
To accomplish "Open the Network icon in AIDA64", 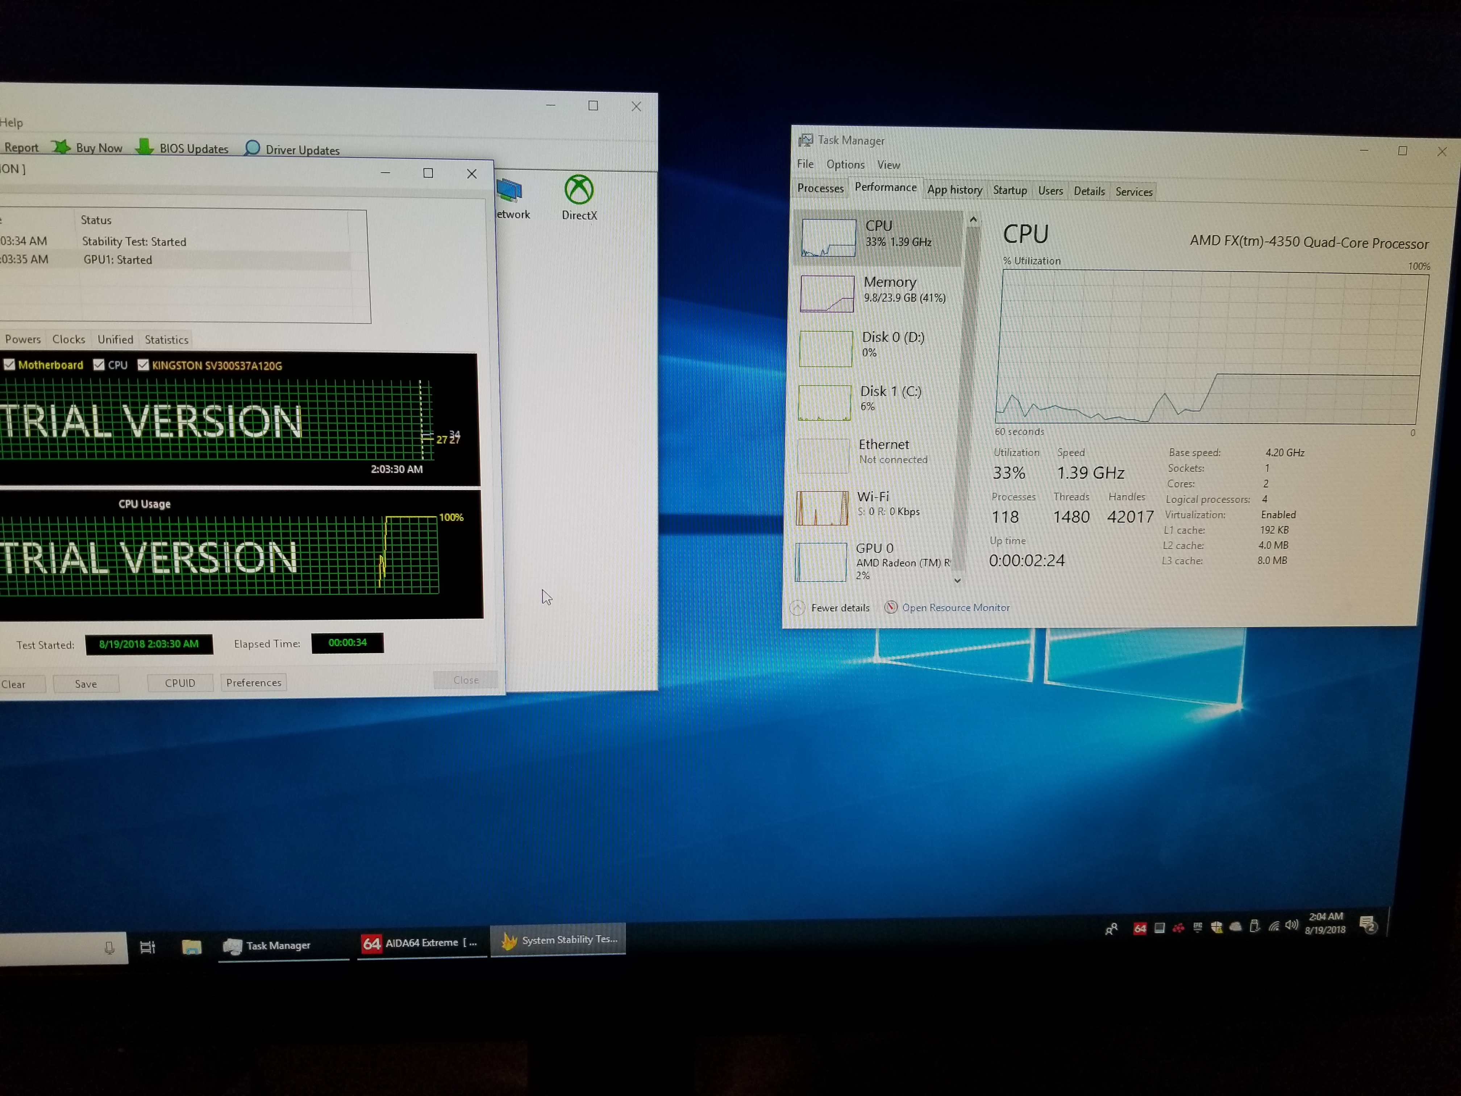I will [512, 198].
